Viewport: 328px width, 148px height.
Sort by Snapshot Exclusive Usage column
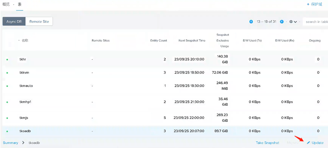[x=223, y=40]
